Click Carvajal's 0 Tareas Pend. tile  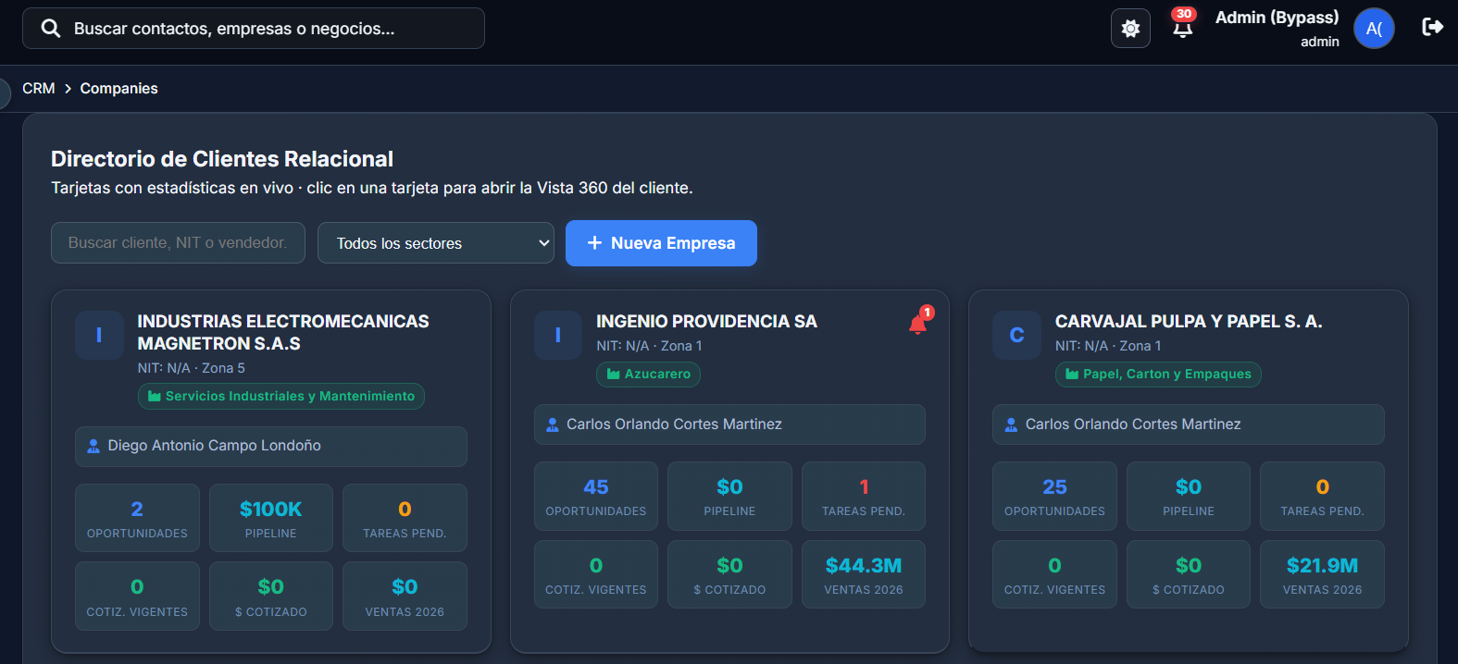(1322, 497)
